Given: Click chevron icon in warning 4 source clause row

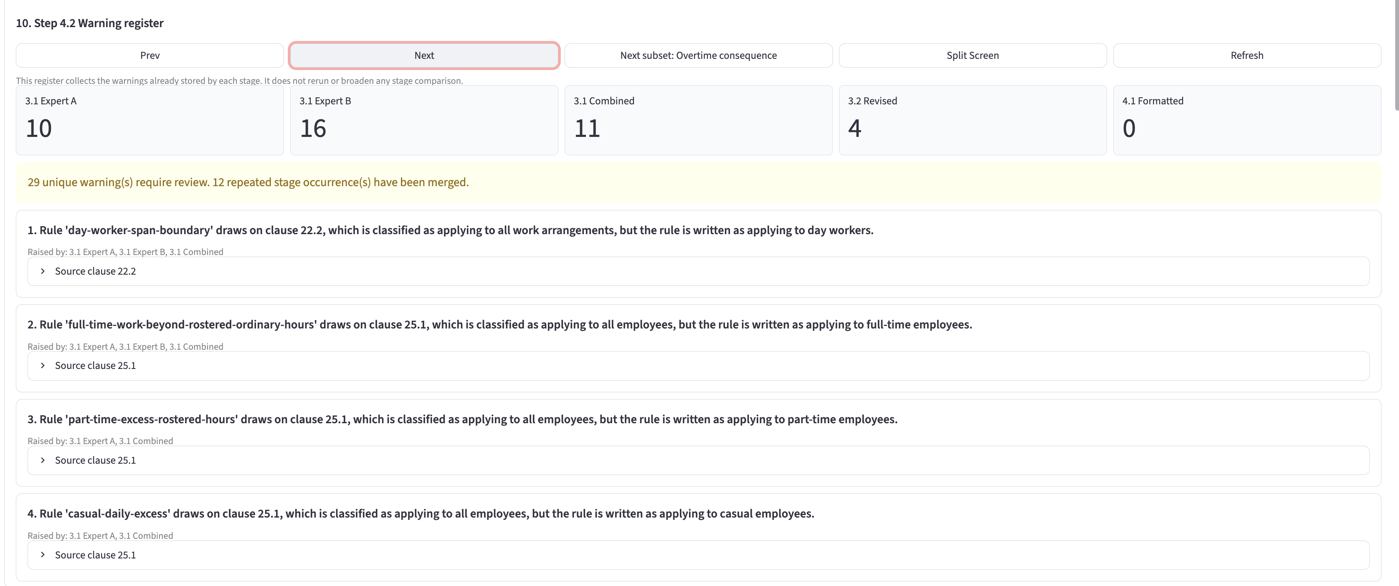Looking at the screenshot, I should 43,555.
